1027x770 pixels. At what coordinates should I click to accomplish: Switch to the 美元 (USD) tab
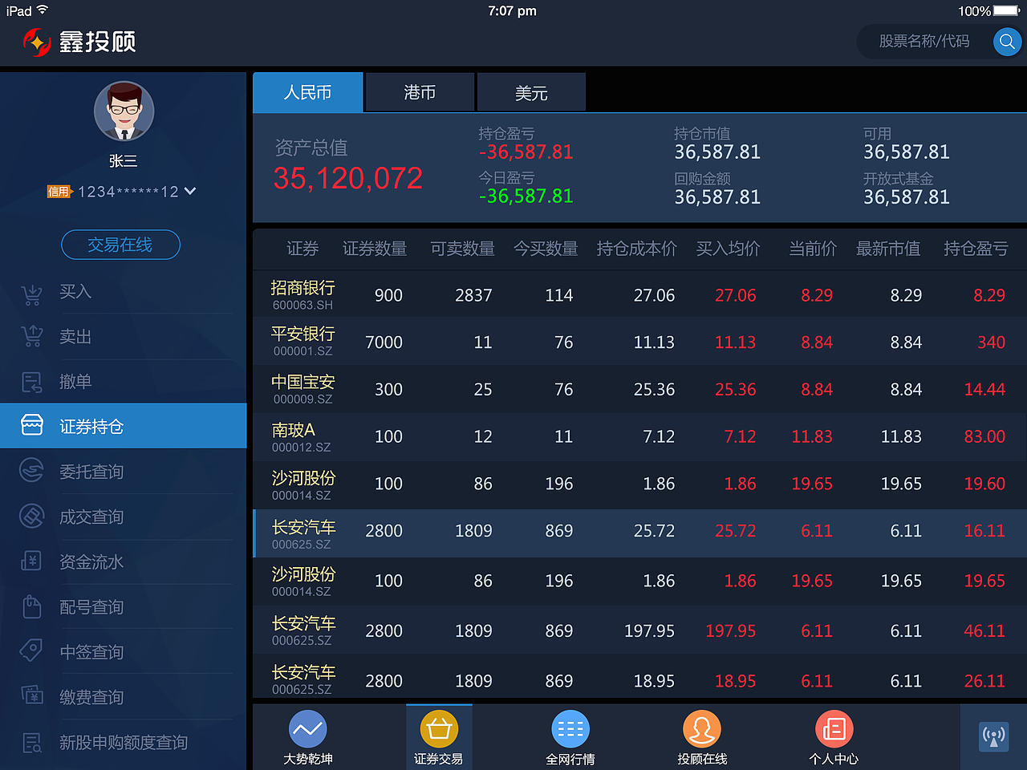pyautogui.click(x=530, y=91)
